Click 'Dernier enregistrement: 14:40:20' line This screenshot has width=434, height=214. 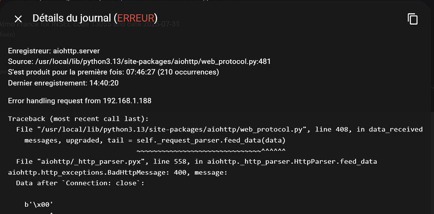pos(63,83)
